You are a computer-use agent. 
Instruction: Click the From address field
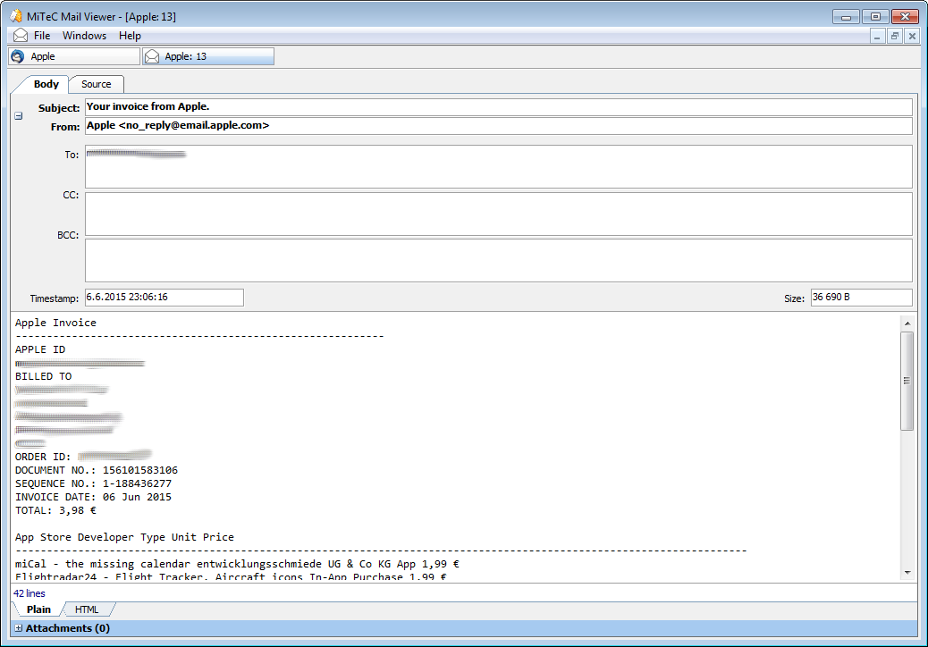498,126
